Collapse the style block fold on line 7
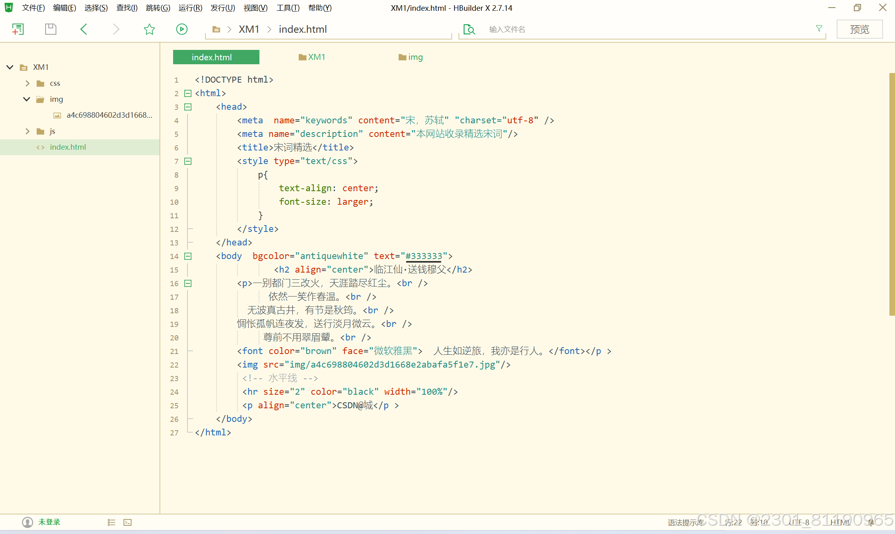Screen dimensions: 895x534 pyautogui.click(x=188, y=161)
